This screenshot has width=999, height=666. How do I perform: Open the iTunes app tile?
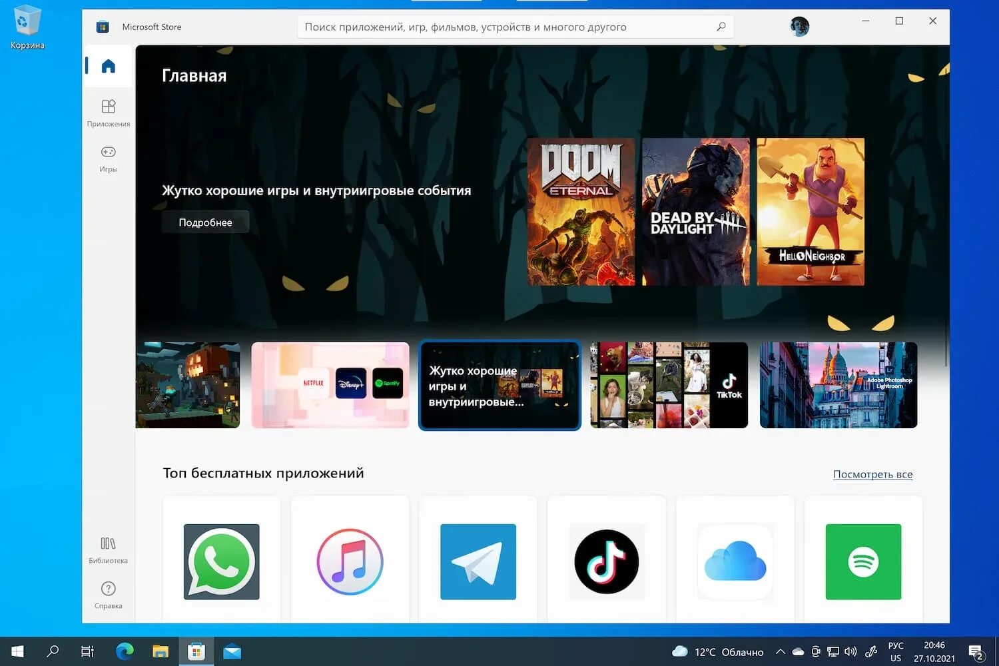pos(350,561)
